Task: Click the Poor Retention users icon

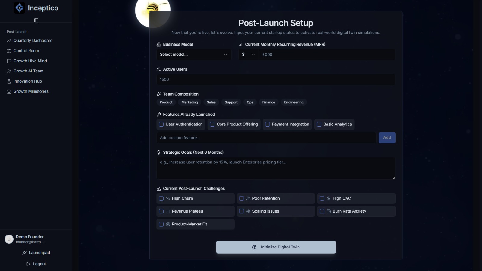Action: click(249, 198)
